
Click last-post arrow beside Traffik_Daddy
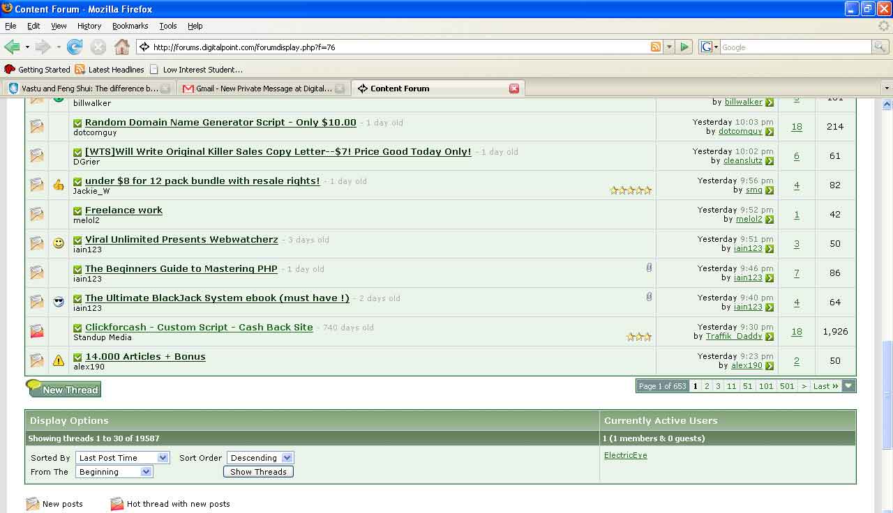770,336
